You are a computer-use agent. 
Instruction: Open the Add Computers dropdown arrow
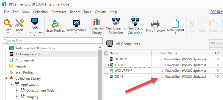[35, 35]
